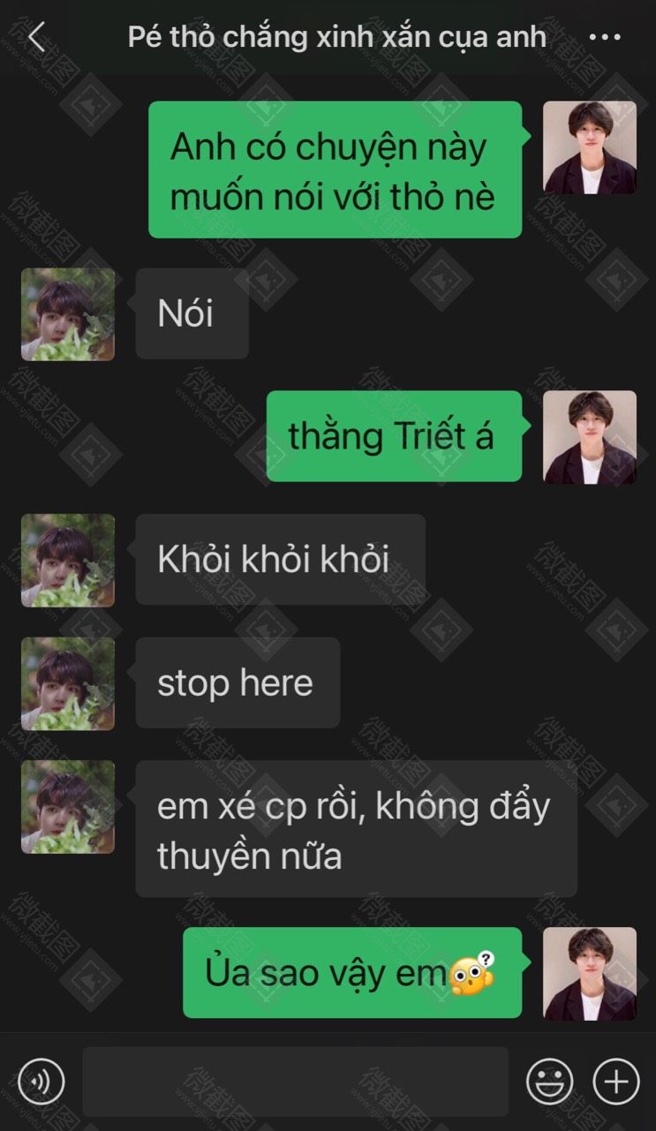Tap the 'Ủa sao vậy em' message bubble
Viewport: 656px width, 1131px height.
tap(353, 972)
